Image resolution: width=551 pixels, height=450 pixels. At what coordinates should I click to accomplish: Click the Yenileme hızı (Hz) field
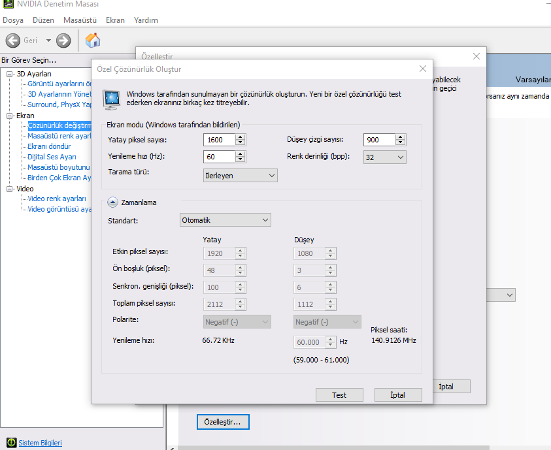point(219,157)
